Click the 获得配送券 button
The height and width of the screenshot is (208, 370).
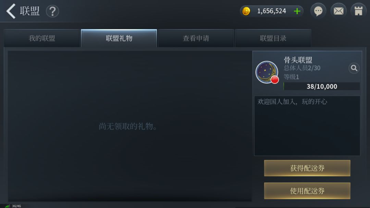click(307, 168)
